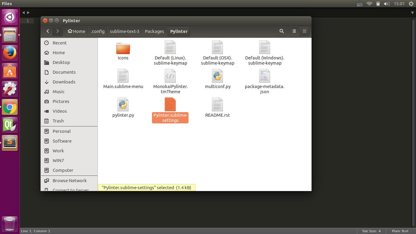Image resolution: width=416 pixels, height=234 pixels.
Task: Go to sublime-text-3 in path bar
Action: [125, 31]
